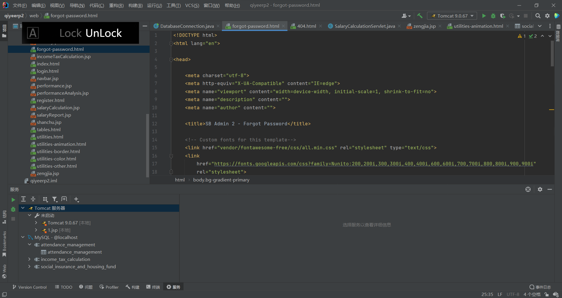Open login.html in project tree
The height and width of the screenshot is (298, 562).
coord(47,71)
